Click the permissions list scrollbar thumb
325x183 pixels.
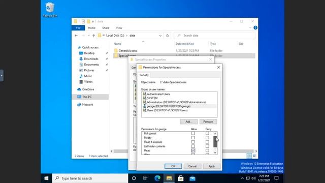(215, 142)
